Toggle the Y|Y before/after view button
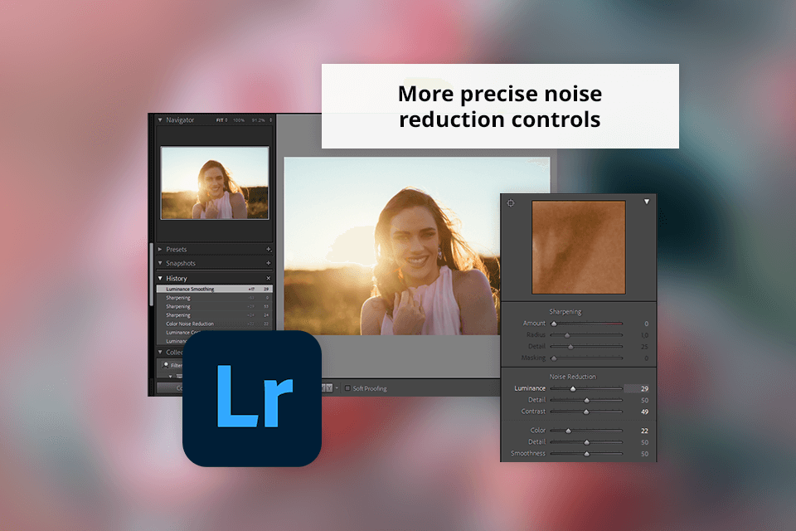796x531 pixels. (x=328, y=388)
